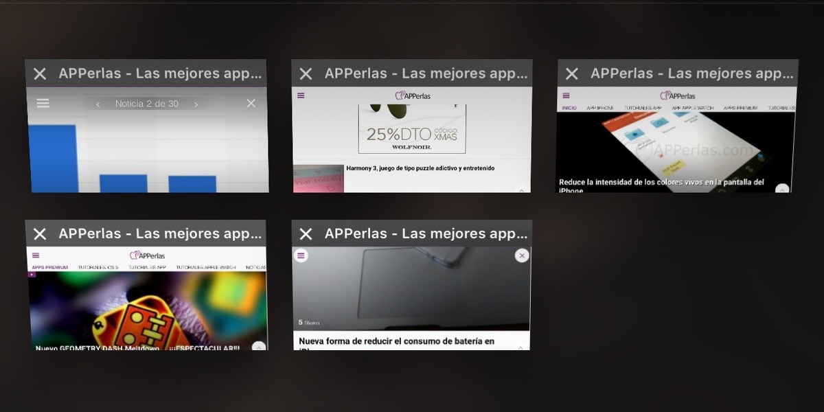Click the small purple video badge icon

point(32,275)
